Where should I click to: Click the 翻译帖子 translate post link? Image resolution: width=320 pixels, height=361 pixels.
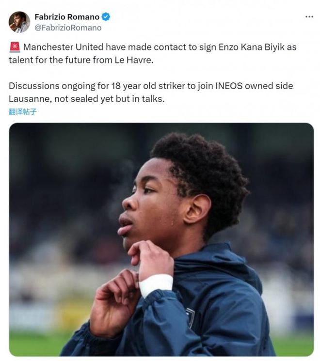(x=22, y=111)
